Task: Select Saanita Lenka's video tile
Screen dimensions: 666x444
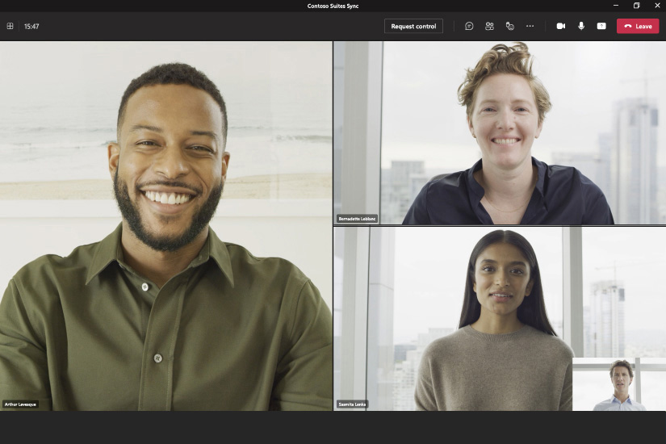Action: (452, 319)
